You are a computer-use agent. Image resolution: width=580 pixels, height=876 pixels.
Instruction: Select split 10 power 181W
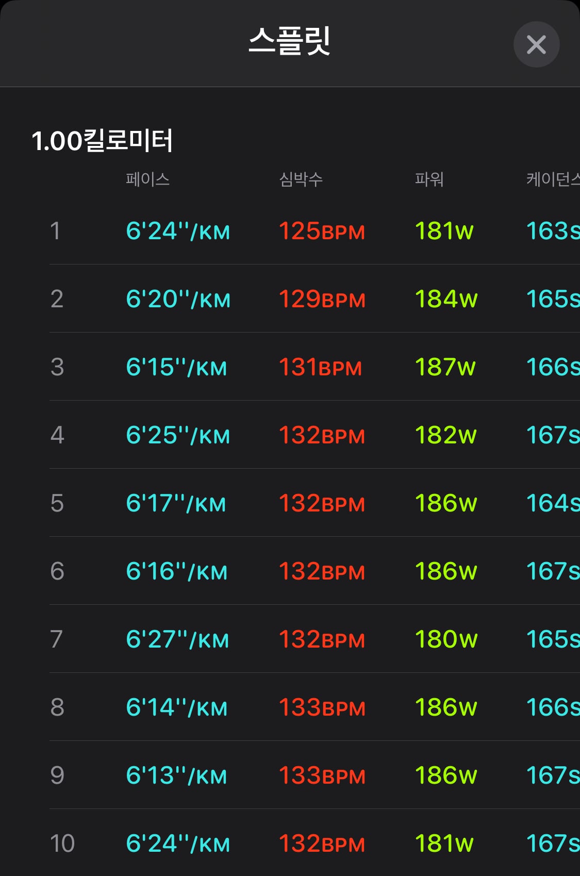pos(444,844)
